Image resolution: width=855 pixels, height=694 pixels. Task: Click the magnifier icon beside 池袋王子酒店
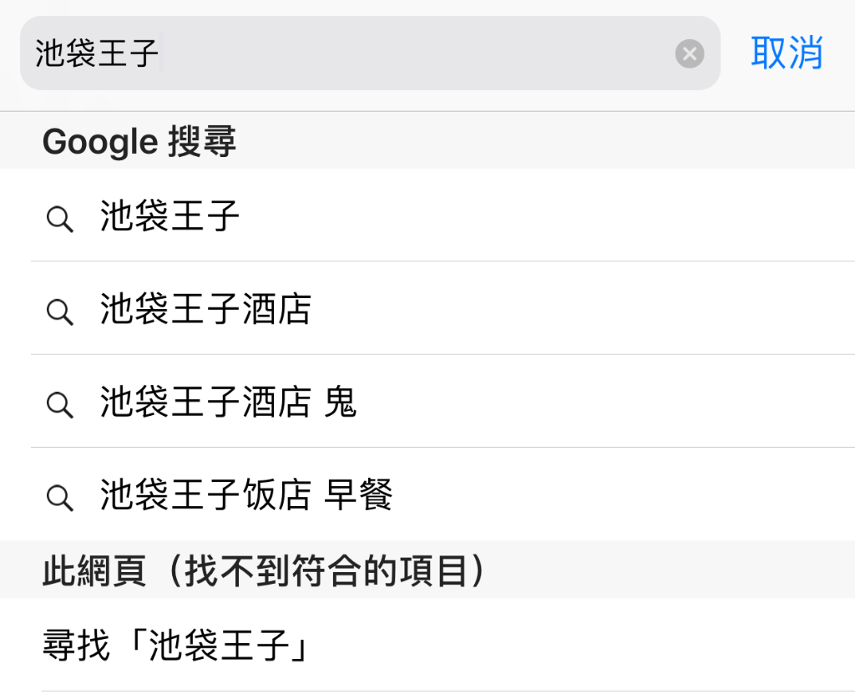pos(59,312)
